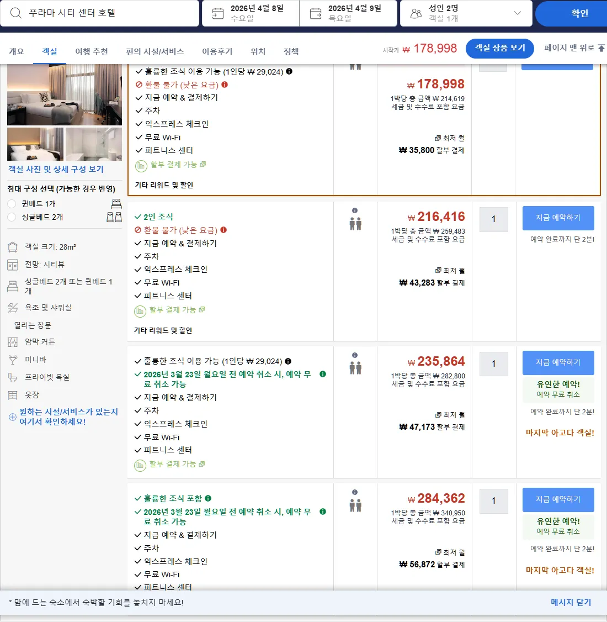The width and height of the screenshot is (607, 622).
Task: Click check-in date 2026년 4월 8일 field
Action: click(x=251, y=13)
